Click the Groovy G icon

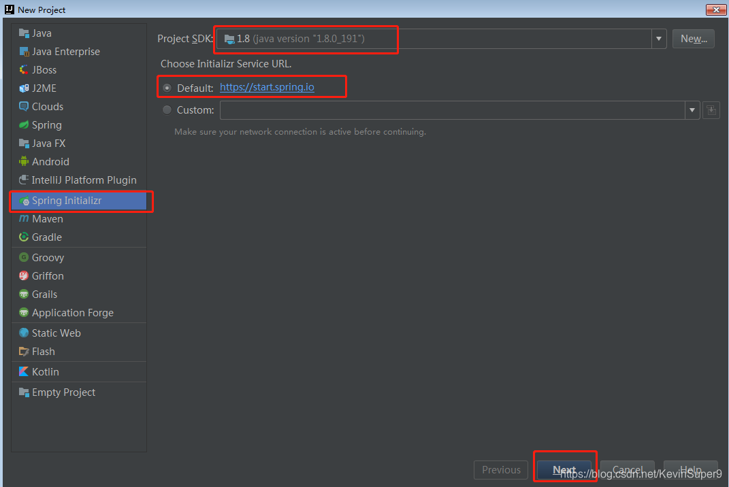click(24, 257)
